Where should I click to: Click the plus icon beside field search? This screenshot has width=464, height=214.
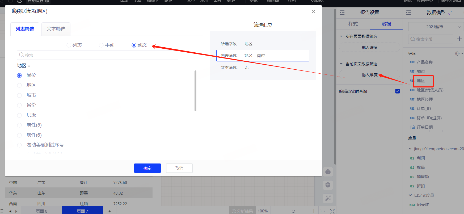[x=459, y=39]
